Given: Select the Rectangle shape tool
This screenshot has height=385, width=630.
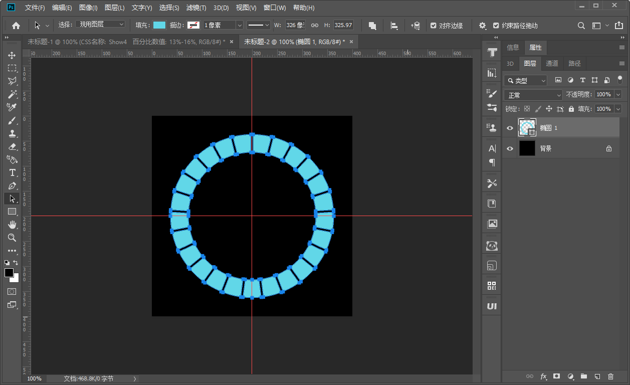Looking at the screenshot, I should 12,212.
